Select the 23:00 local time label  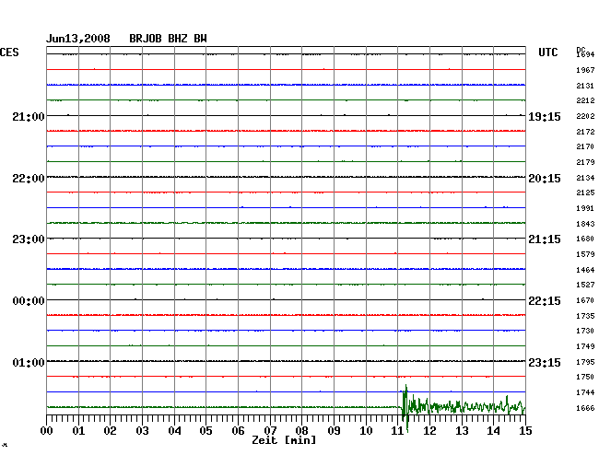(29, 239)
